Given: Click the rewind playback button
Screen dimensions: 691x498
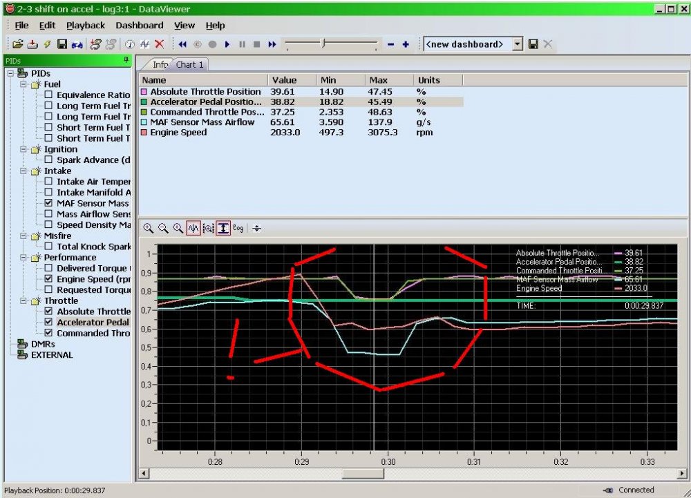Looking at the screenshot, I should [x=182, y=44].
